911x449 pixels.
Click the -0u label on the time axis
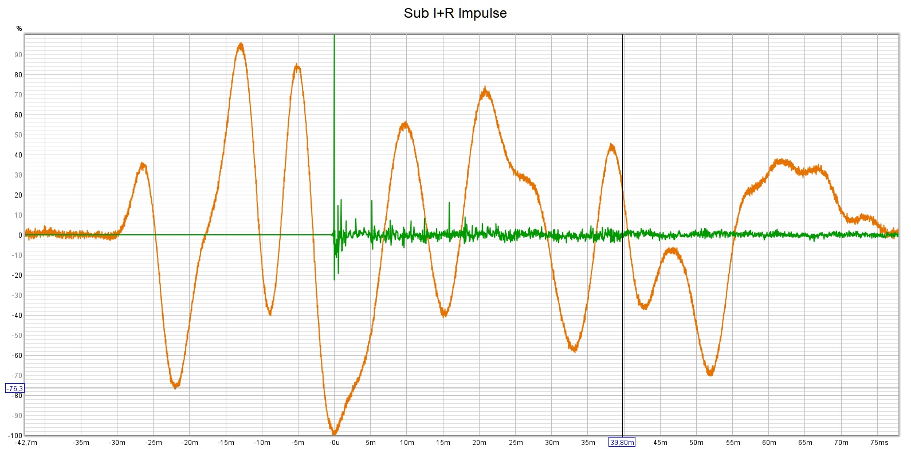(334, 442)
